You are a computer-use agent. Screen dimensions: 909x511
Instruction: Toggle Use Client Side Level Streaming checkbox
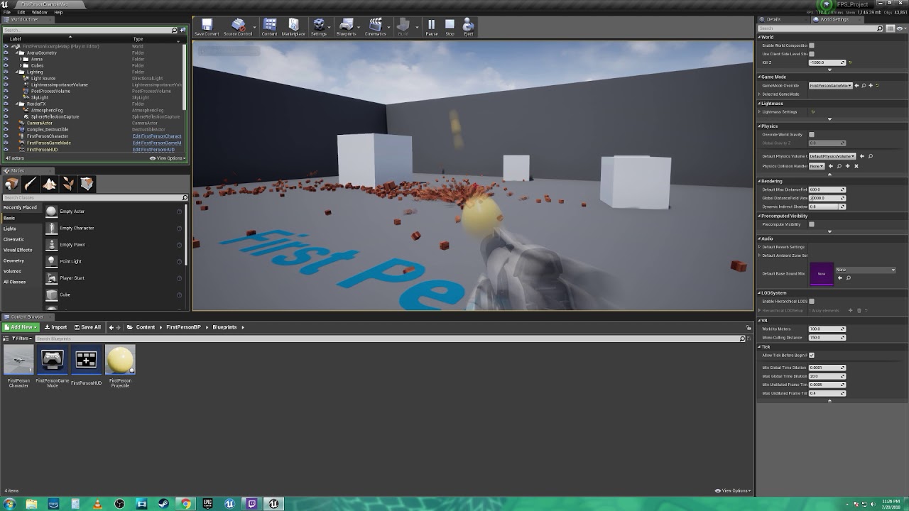click(x=812, y=54)
